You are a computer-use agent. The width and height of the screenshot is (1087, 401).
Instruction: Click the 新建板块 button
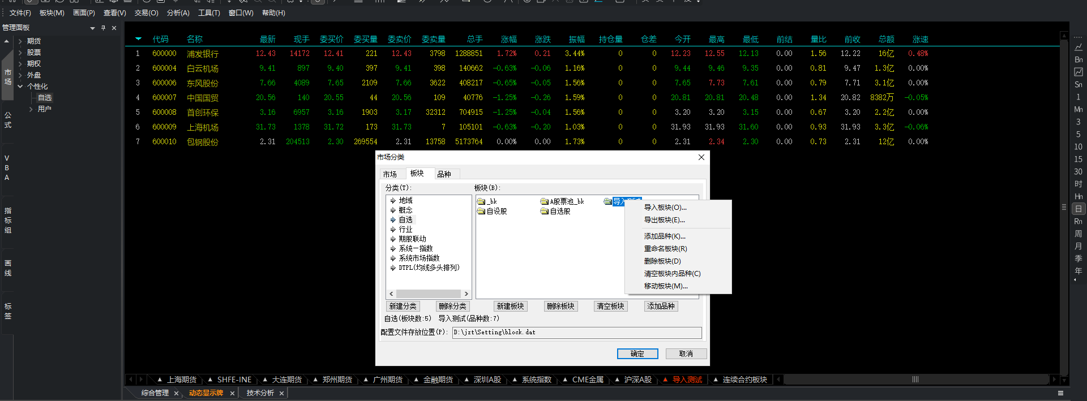pos(510,306)
